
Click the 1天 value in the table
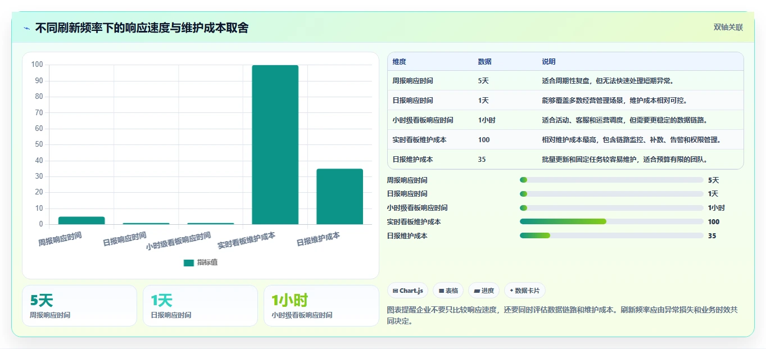tap(483, 101)
